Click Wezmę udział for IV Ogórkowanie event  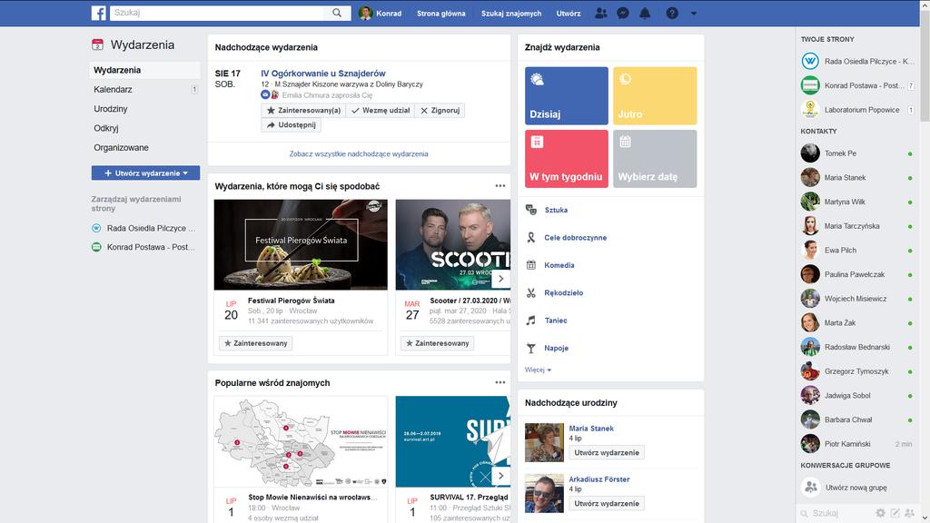381,110
